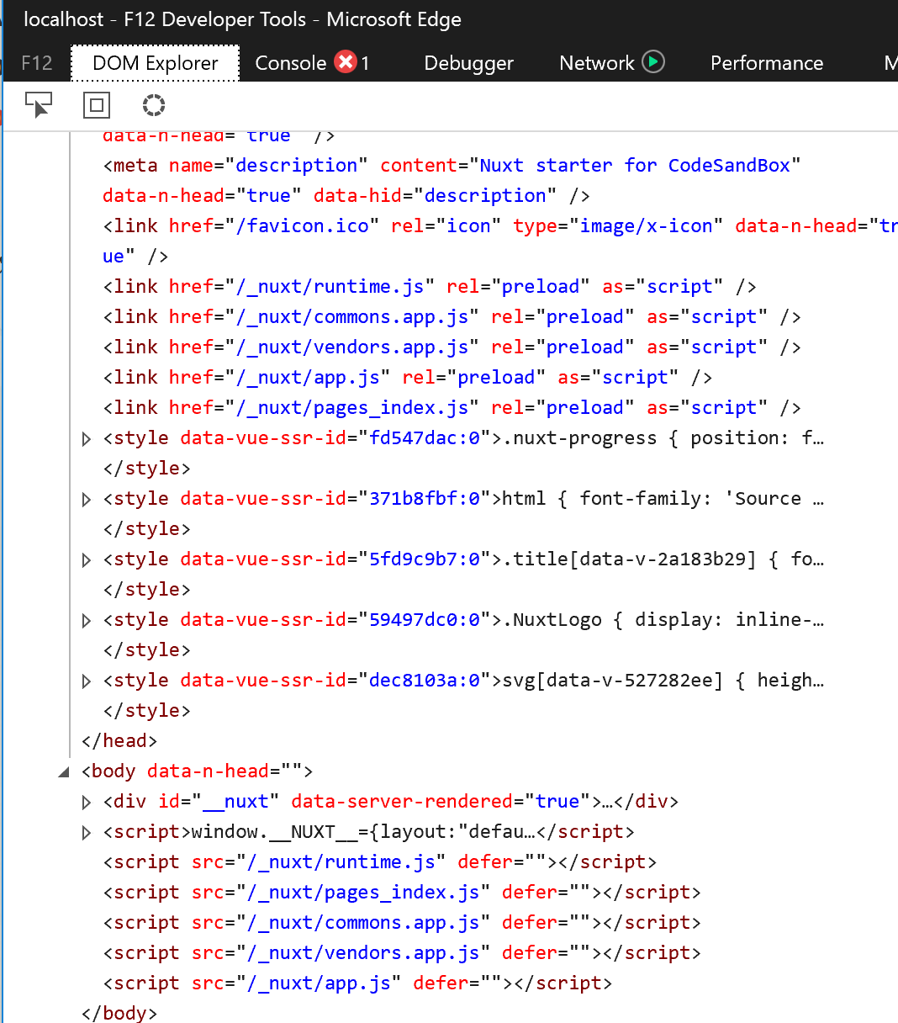Open the Console tab
This screenshot has width=898, height=1023.
point(291,63)
